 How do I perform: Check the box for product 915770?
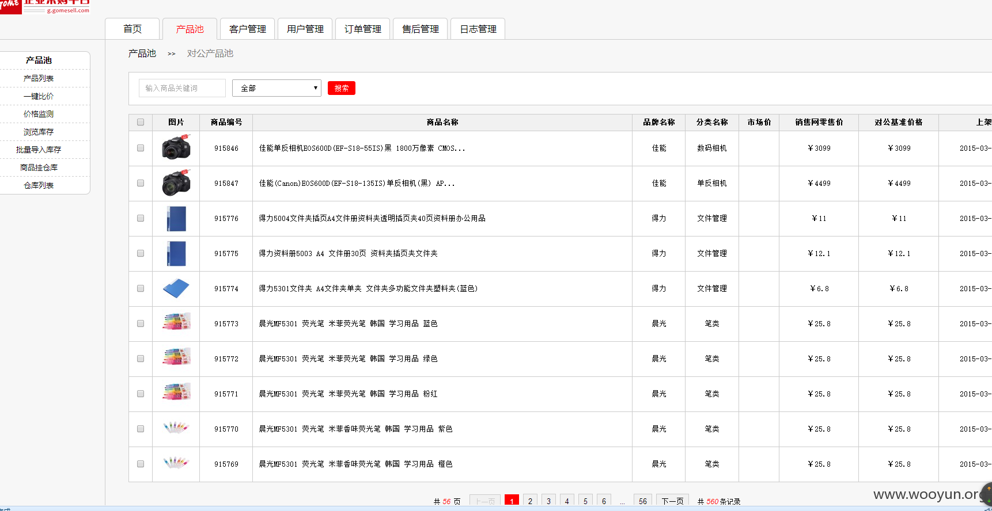[x=141, y=429]
